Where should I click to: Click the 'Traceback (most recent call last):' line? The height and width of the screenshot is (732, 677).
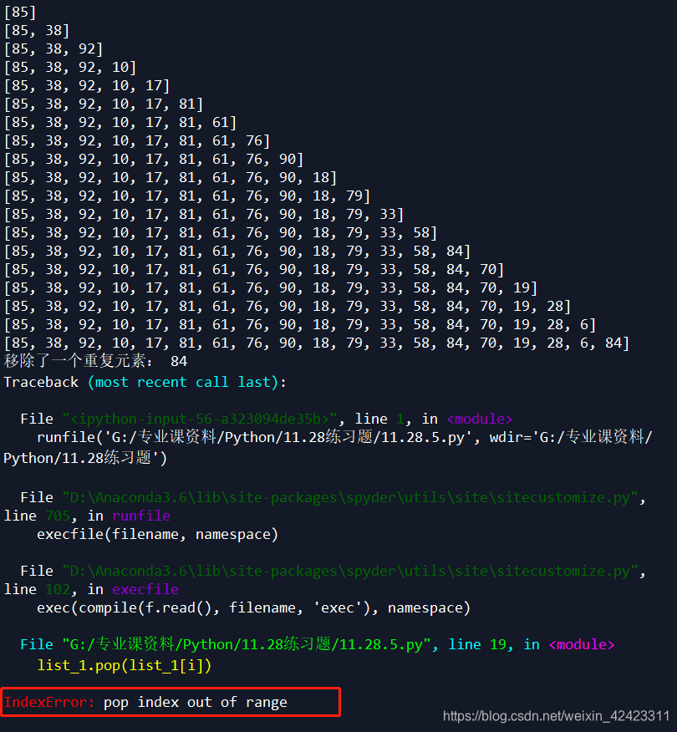145,383
